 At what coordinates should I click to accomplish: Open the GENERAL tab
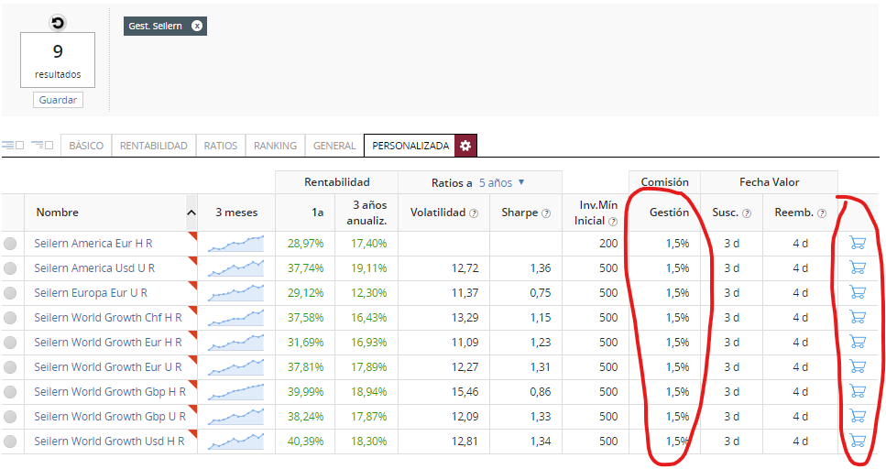[x=334, y=146]
